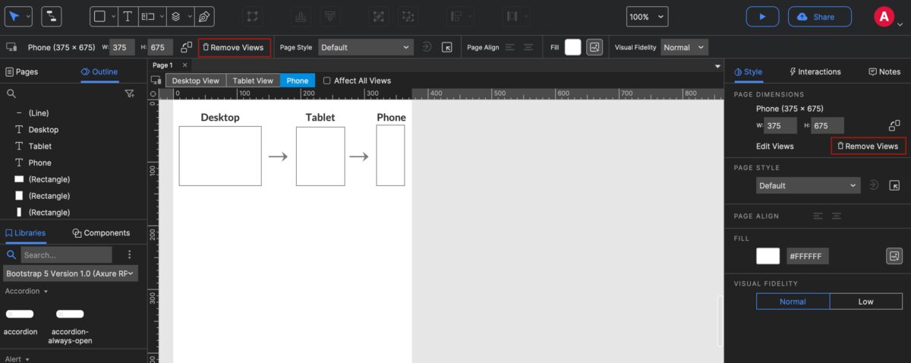Click the Preview play button

coord(762,17)
